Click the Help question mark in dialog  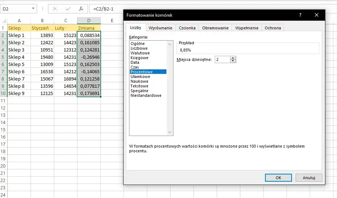click(300, 15)
